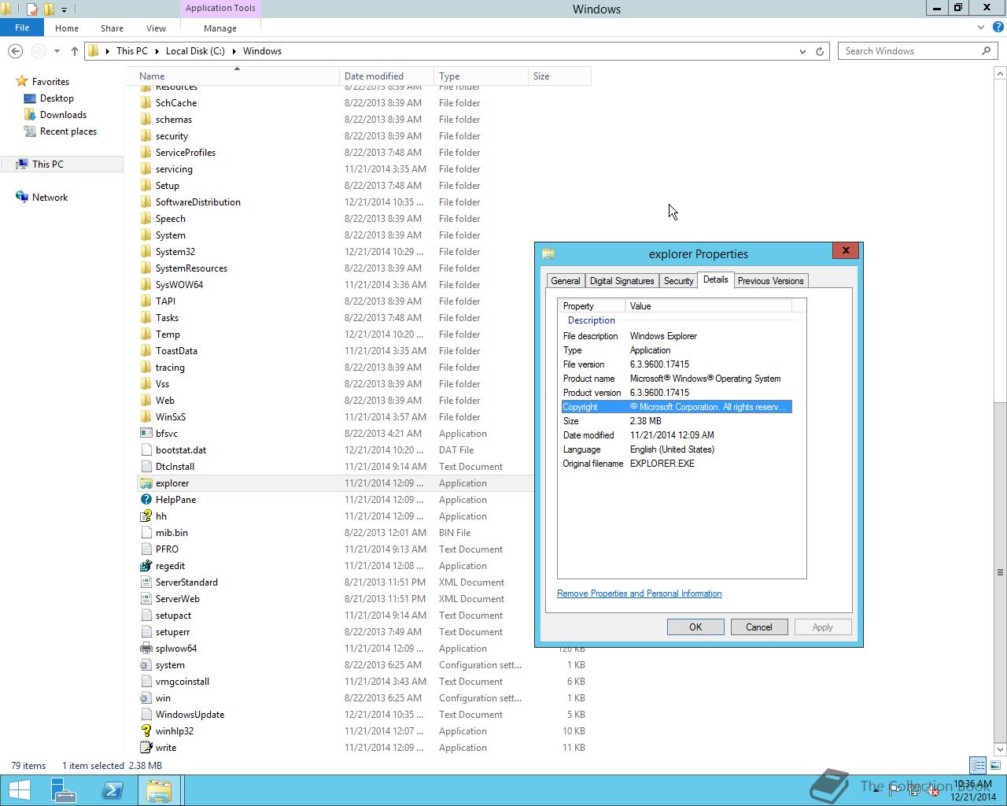Click File Explorer taskbar icon
This screenshot has height=806, width=1007.
[x=159, y=790]
